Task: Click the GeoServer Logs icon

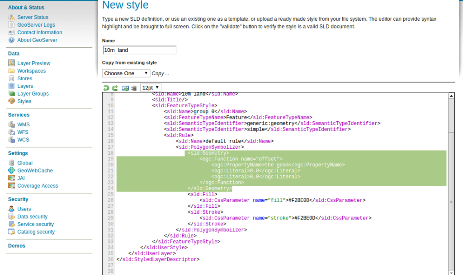Action: click(12, 25)
